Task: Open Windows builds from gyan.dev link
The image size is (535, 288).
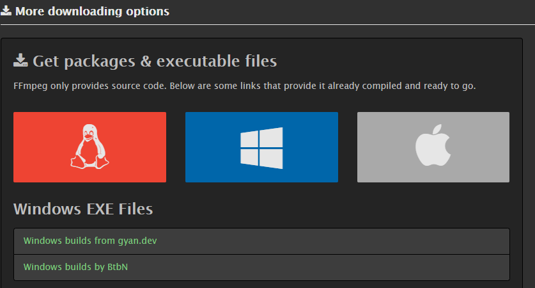Action: click(90, 241)
